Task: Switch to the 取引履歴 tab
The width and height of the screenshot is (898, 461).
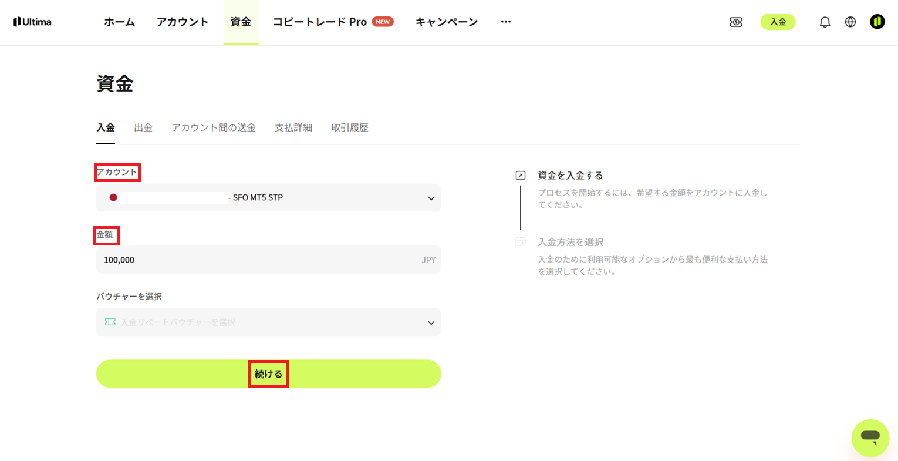Action: pyautogui.click(x=350, y=127)
